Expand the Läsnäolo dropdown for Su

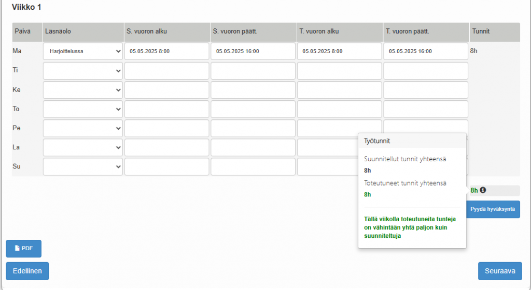click(x=83, y=166)
